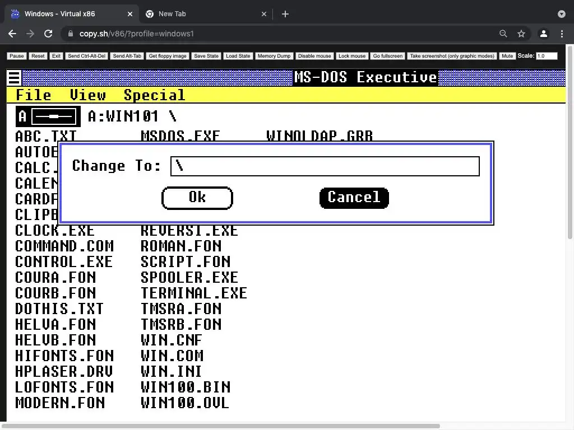574x430 pixels.
Task: Switch to the New Tab tab
Action: [206, 14]
